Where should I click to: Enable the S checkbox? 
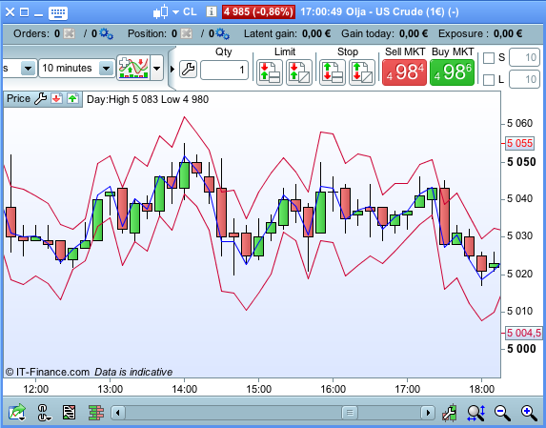pyautogui.click(x=489, y=58)
